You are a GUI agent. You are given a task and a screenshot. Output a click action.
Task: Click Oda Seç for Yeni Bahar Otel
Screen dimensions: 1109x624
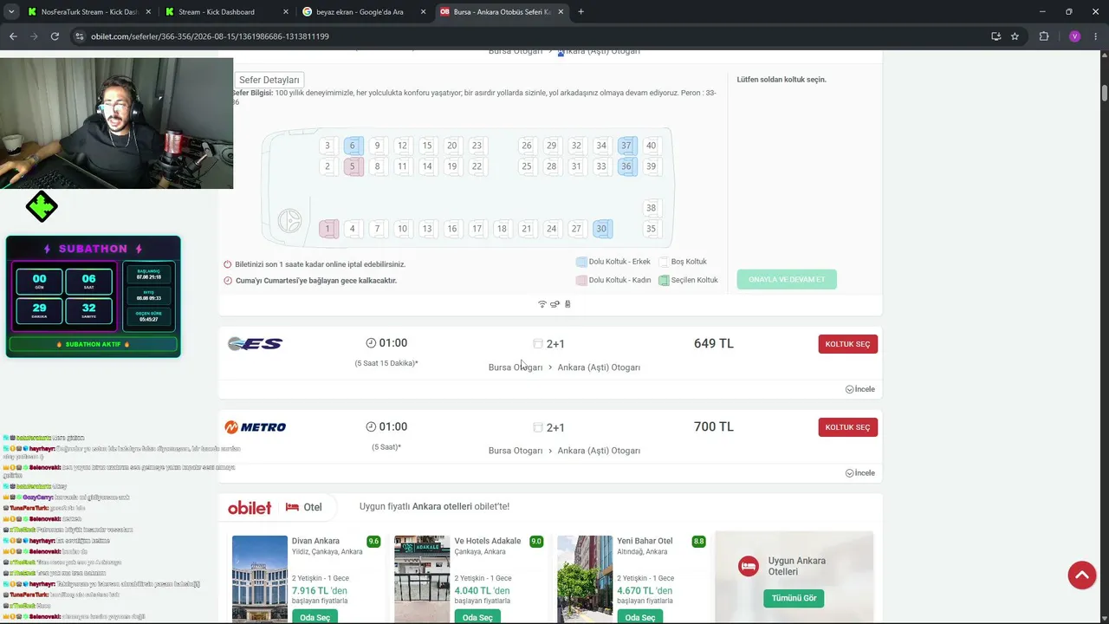639,617
